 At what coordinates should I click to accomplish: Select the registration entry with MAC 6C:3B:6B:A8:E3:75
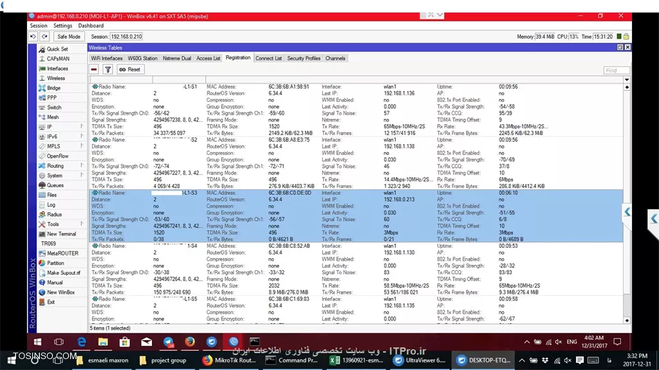(355, 163)
